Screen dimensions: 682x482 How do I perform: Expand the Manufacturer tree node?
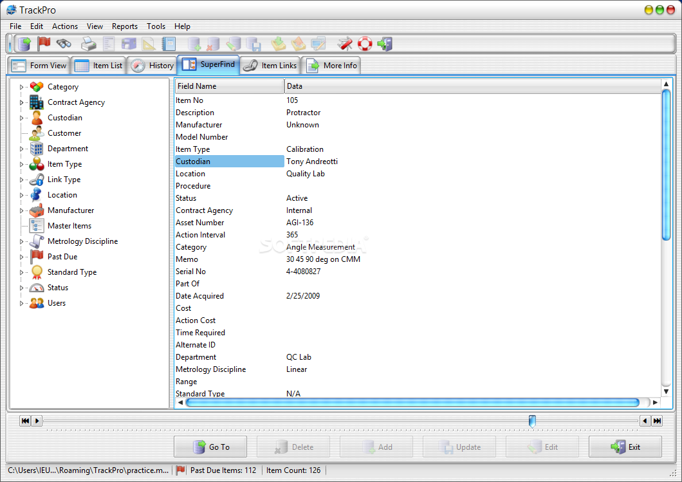point(21,210)
